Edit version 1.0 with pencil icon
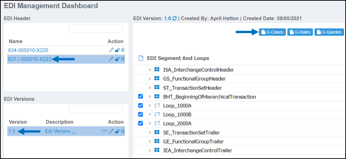The image size is (346, 159). (x=111, y=131)
